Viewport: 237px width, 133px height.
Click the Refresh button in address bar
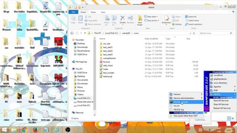coord(194,33)
